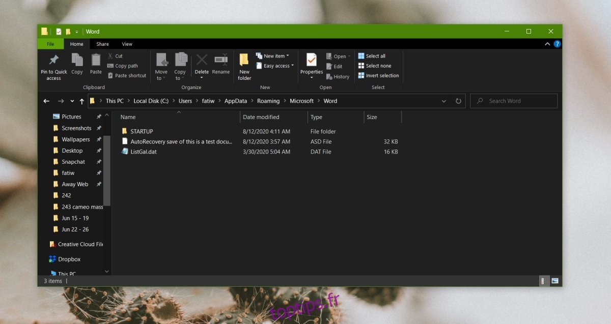
Task: Open Desktop in navigation pane
Action: click(72, 151)
